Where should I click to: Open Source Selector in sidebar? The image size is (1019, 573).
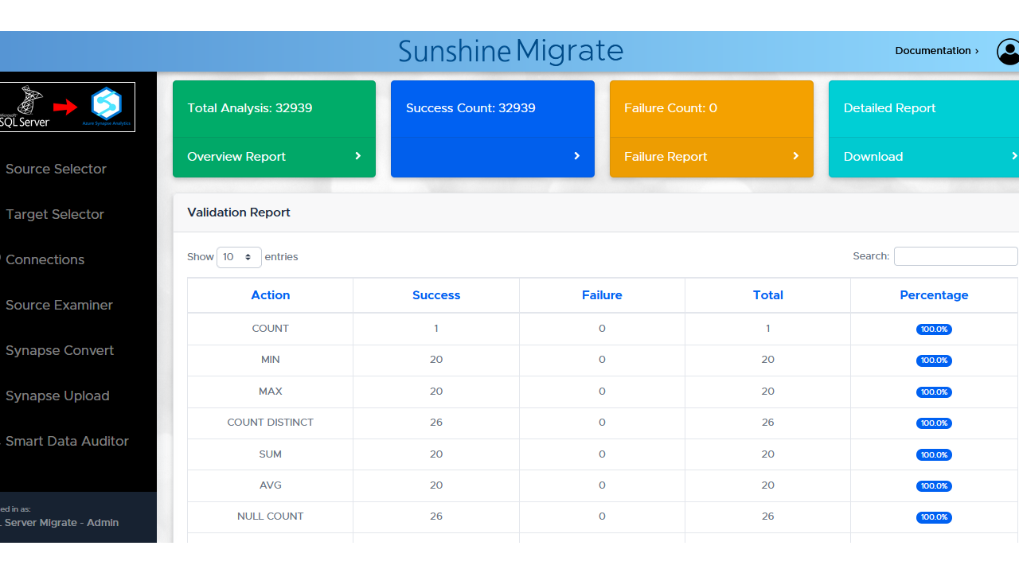pyautogui.click(x=56, y=169)
